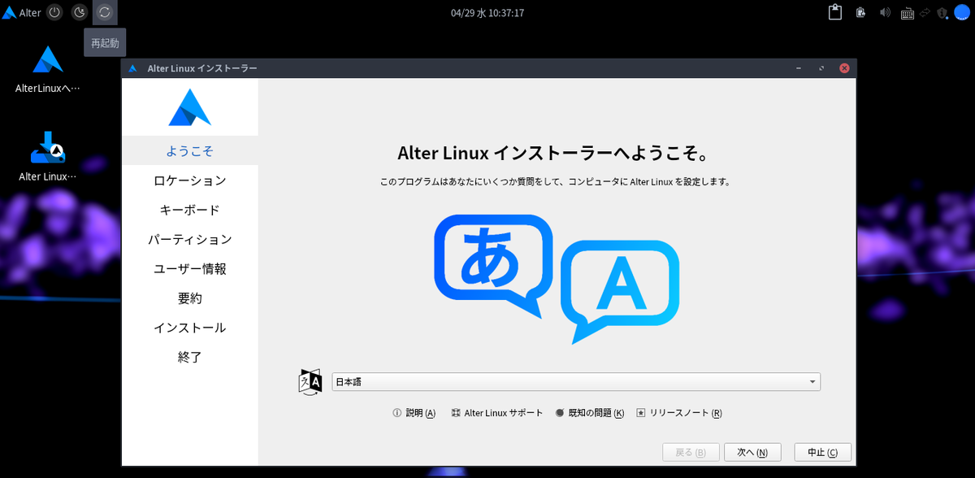
Task: Click the volume speaker tray icon
Action: pos(885,12)
